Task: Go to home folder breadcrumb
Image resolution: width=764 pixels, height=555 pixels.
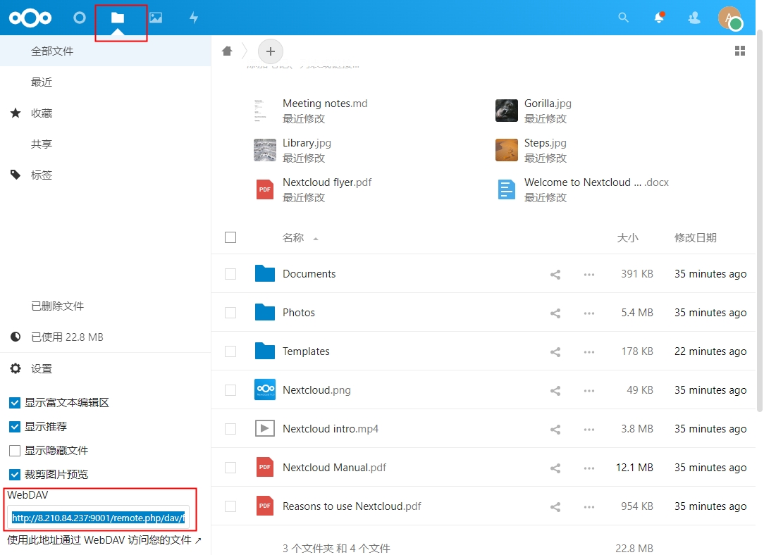Action: click(x=227, y=51)
